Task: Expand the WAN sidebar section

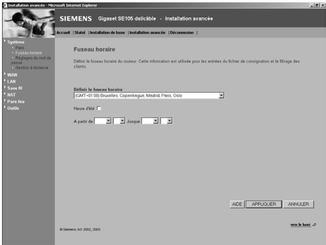Action: (x=12, y=75)
